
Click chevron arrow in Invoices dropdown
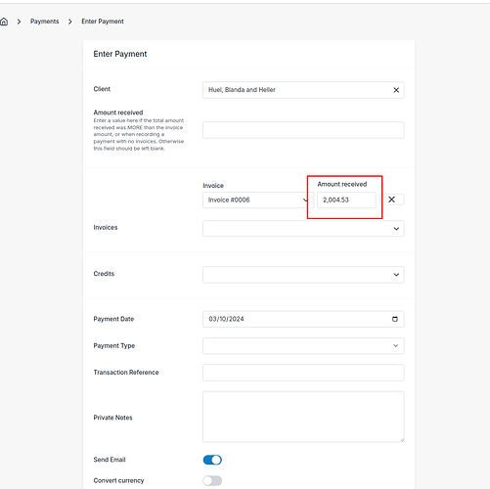coord(396,229)
